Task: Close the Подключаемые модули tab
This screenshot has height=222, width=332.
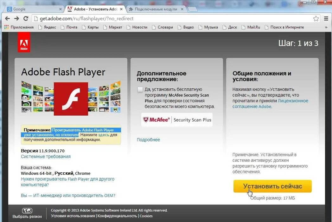Action: [x=182, y=9]
